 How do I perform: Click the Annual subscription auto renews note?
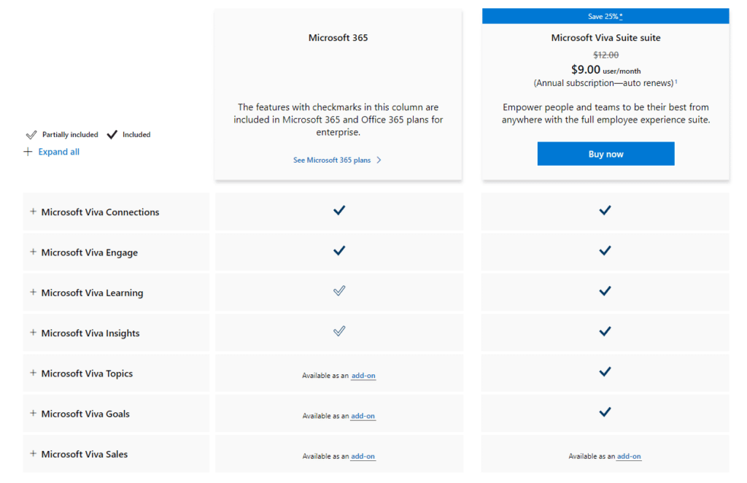pyautogui.click(x=603, y=83)
